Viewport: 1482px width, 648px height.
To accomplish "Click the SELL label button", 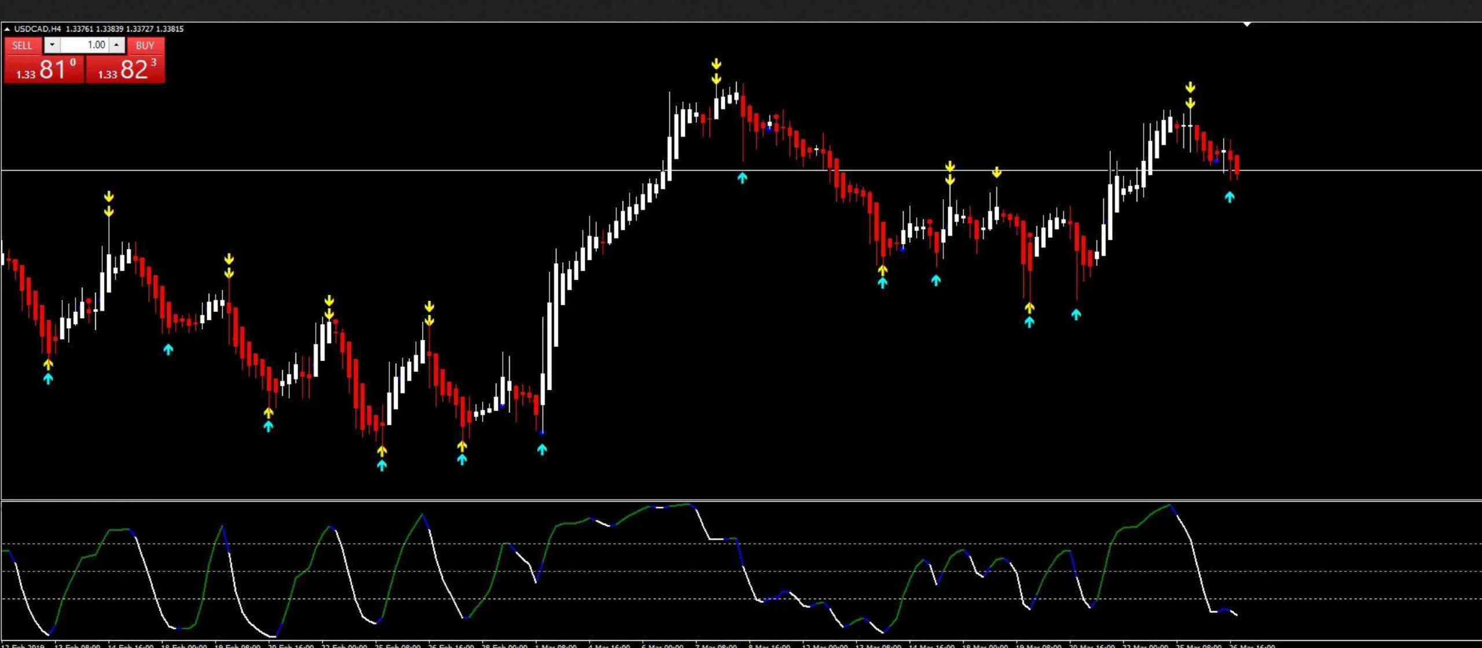I will 22,45.
